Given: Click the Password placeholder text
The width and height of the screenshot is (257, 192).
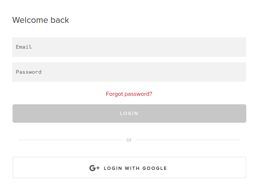Looking at the screenshot, I should [29, 72].
